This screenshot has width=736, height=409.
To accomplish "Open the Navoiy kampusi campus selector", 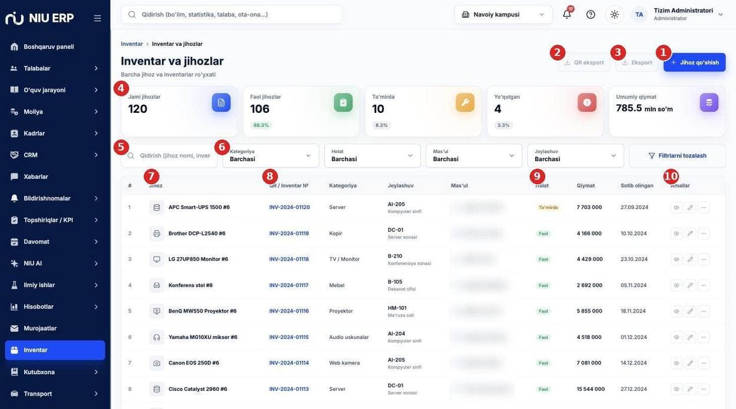I will coord(503,14).
